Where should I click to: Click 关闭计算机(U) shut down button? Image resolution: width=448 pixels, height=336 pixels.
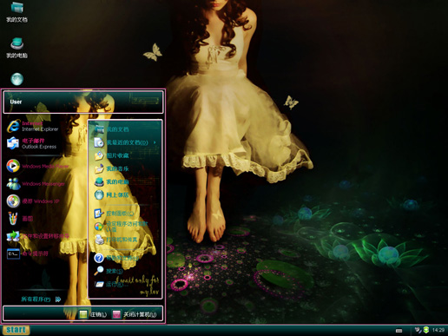click(x=135, y=314)
